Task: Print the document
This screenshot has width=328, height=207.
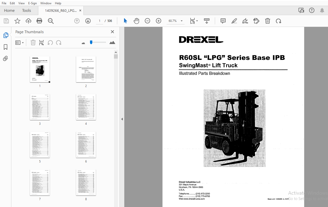Action: [x=40, y=21]
